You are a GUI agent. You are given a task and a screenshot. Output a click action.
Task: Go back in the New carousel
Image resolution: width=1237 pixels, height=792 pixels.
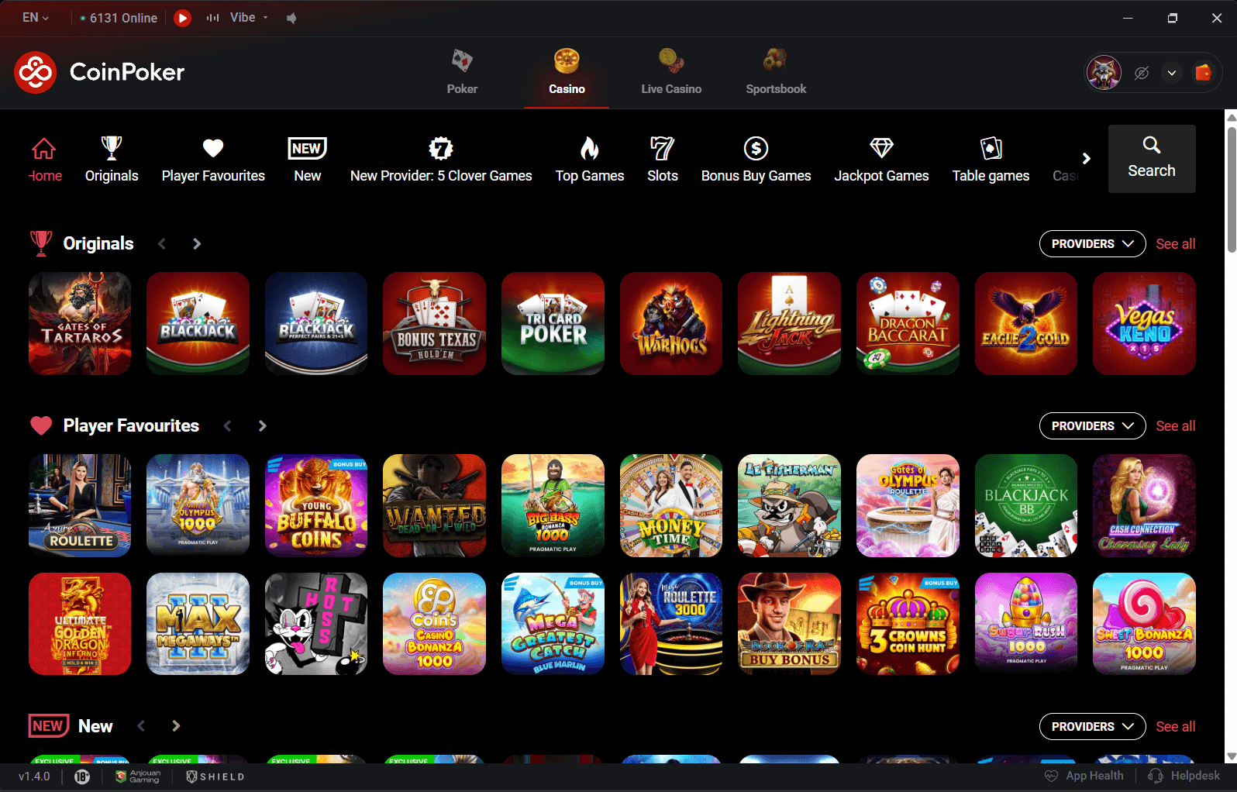[141, 726]
